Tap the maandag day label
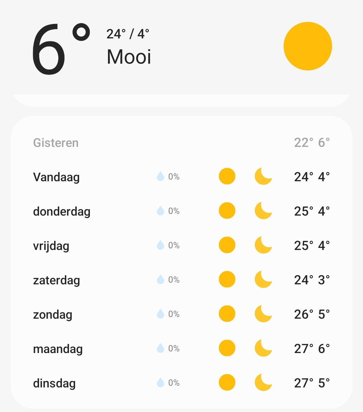The image size is (363, 412). [x=58, y=349]
